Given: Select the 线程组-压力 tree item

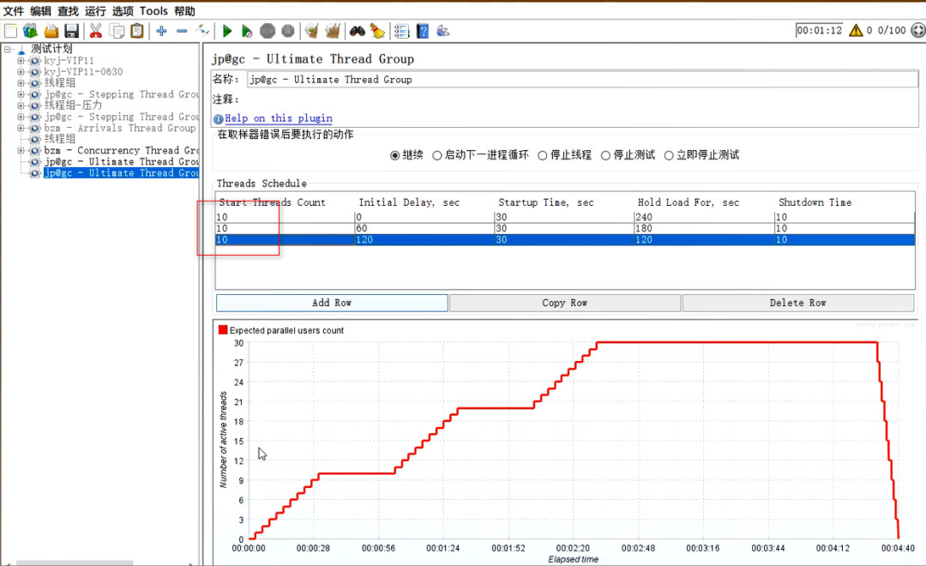Looking at the screenshot, I should [x=73, y=105].
